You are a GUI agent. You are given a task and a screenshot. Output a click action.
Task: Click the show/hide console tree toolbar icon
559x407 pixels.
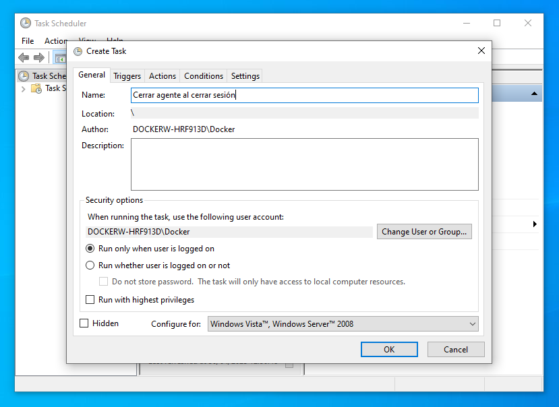59,58
